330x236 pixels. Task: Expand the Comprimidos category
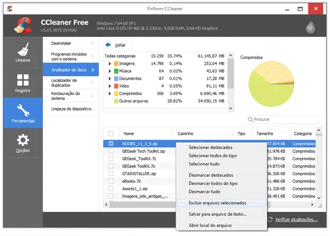(109, 94)
